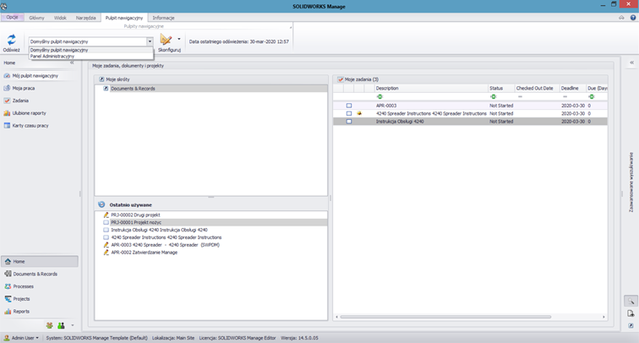Open Moja praca in the sidebar
The height and width of the screenshot is (343, 639).
23,88
